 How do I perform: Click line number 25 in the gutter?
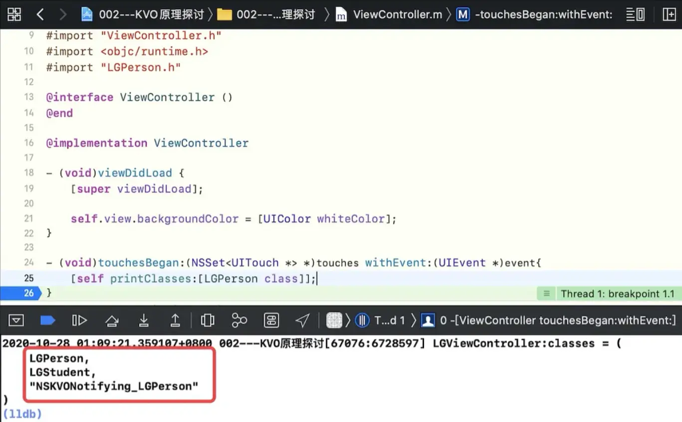coord(29,278)
